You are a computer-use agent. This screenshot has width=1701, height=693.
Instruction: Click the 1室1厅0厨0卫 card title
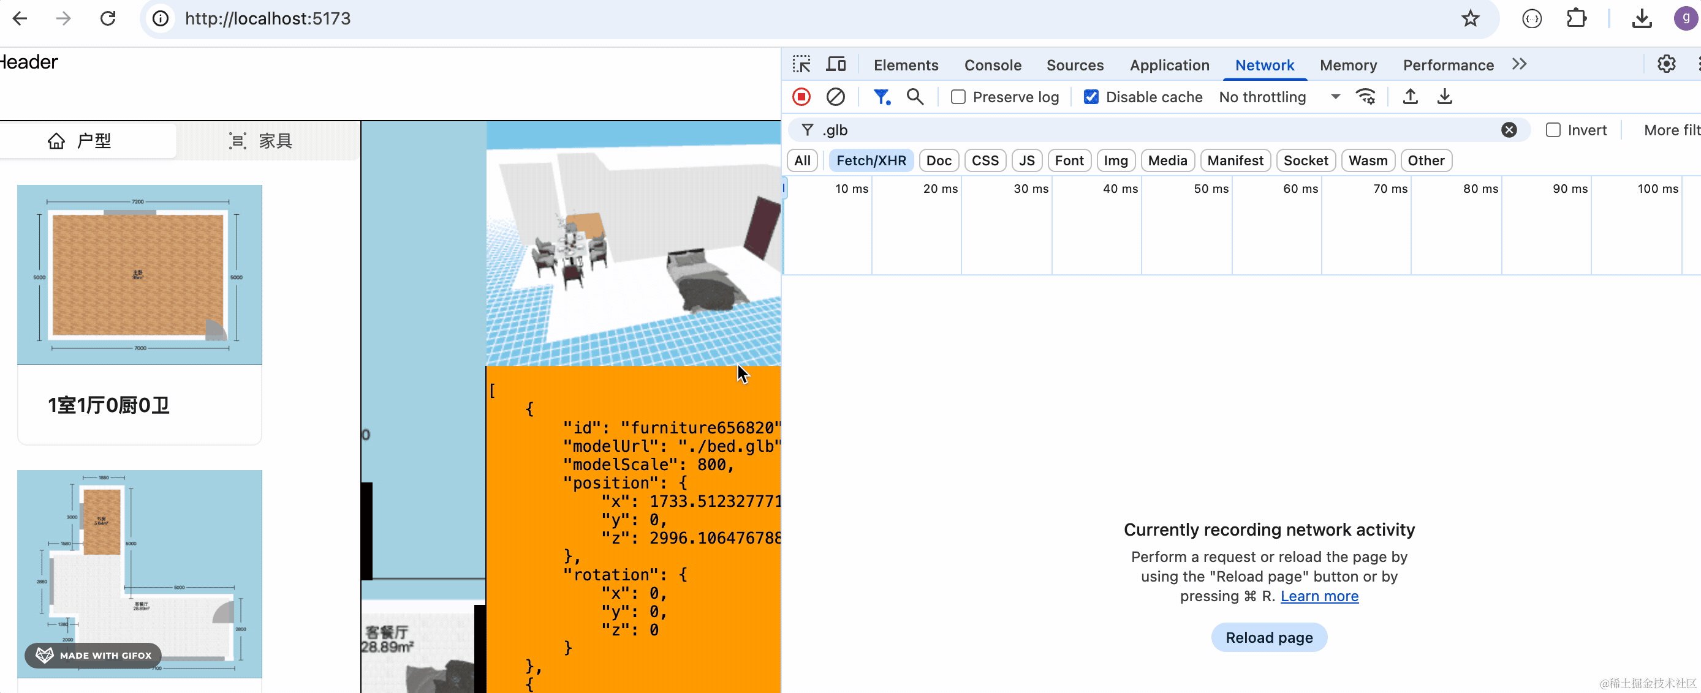108,405
